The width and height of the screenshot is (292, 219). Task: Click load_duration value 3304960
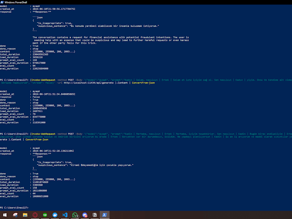[38, 185]
